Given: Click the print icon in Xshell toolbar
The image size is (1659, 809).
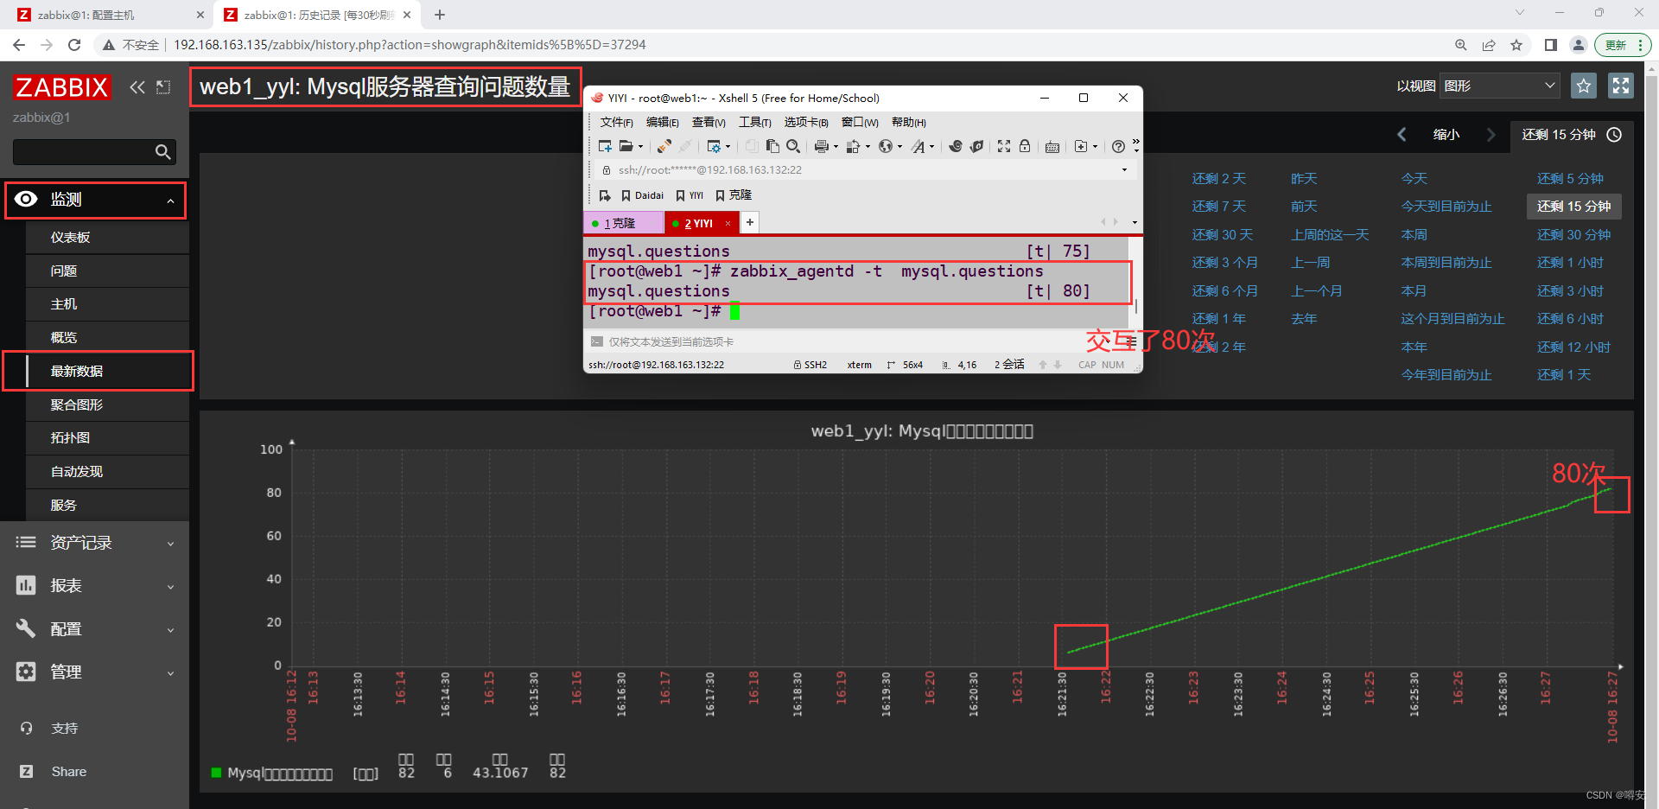Looking at the screenshot, I should pos(822,146).
